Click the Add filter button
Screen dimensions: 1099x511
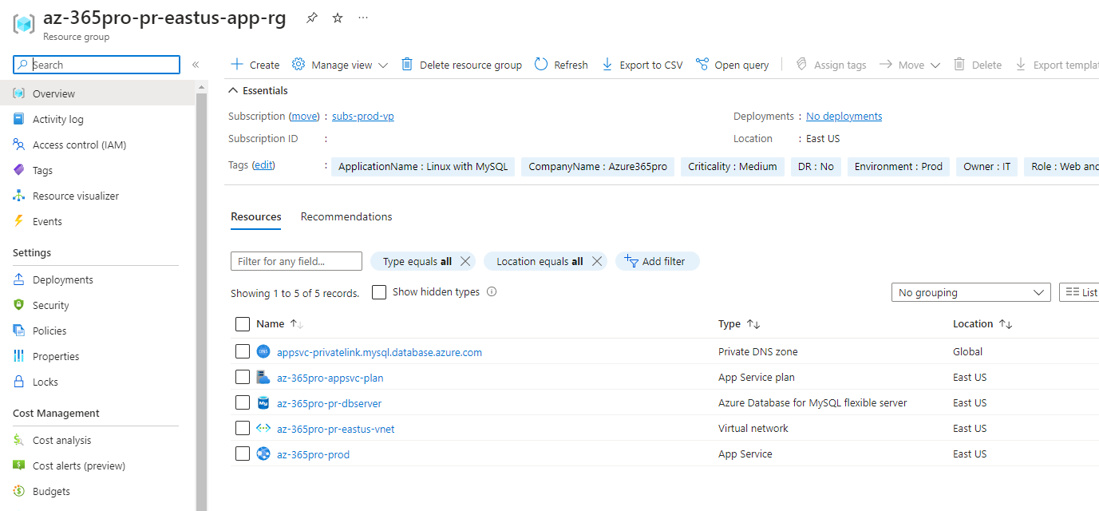pos(657,261)
